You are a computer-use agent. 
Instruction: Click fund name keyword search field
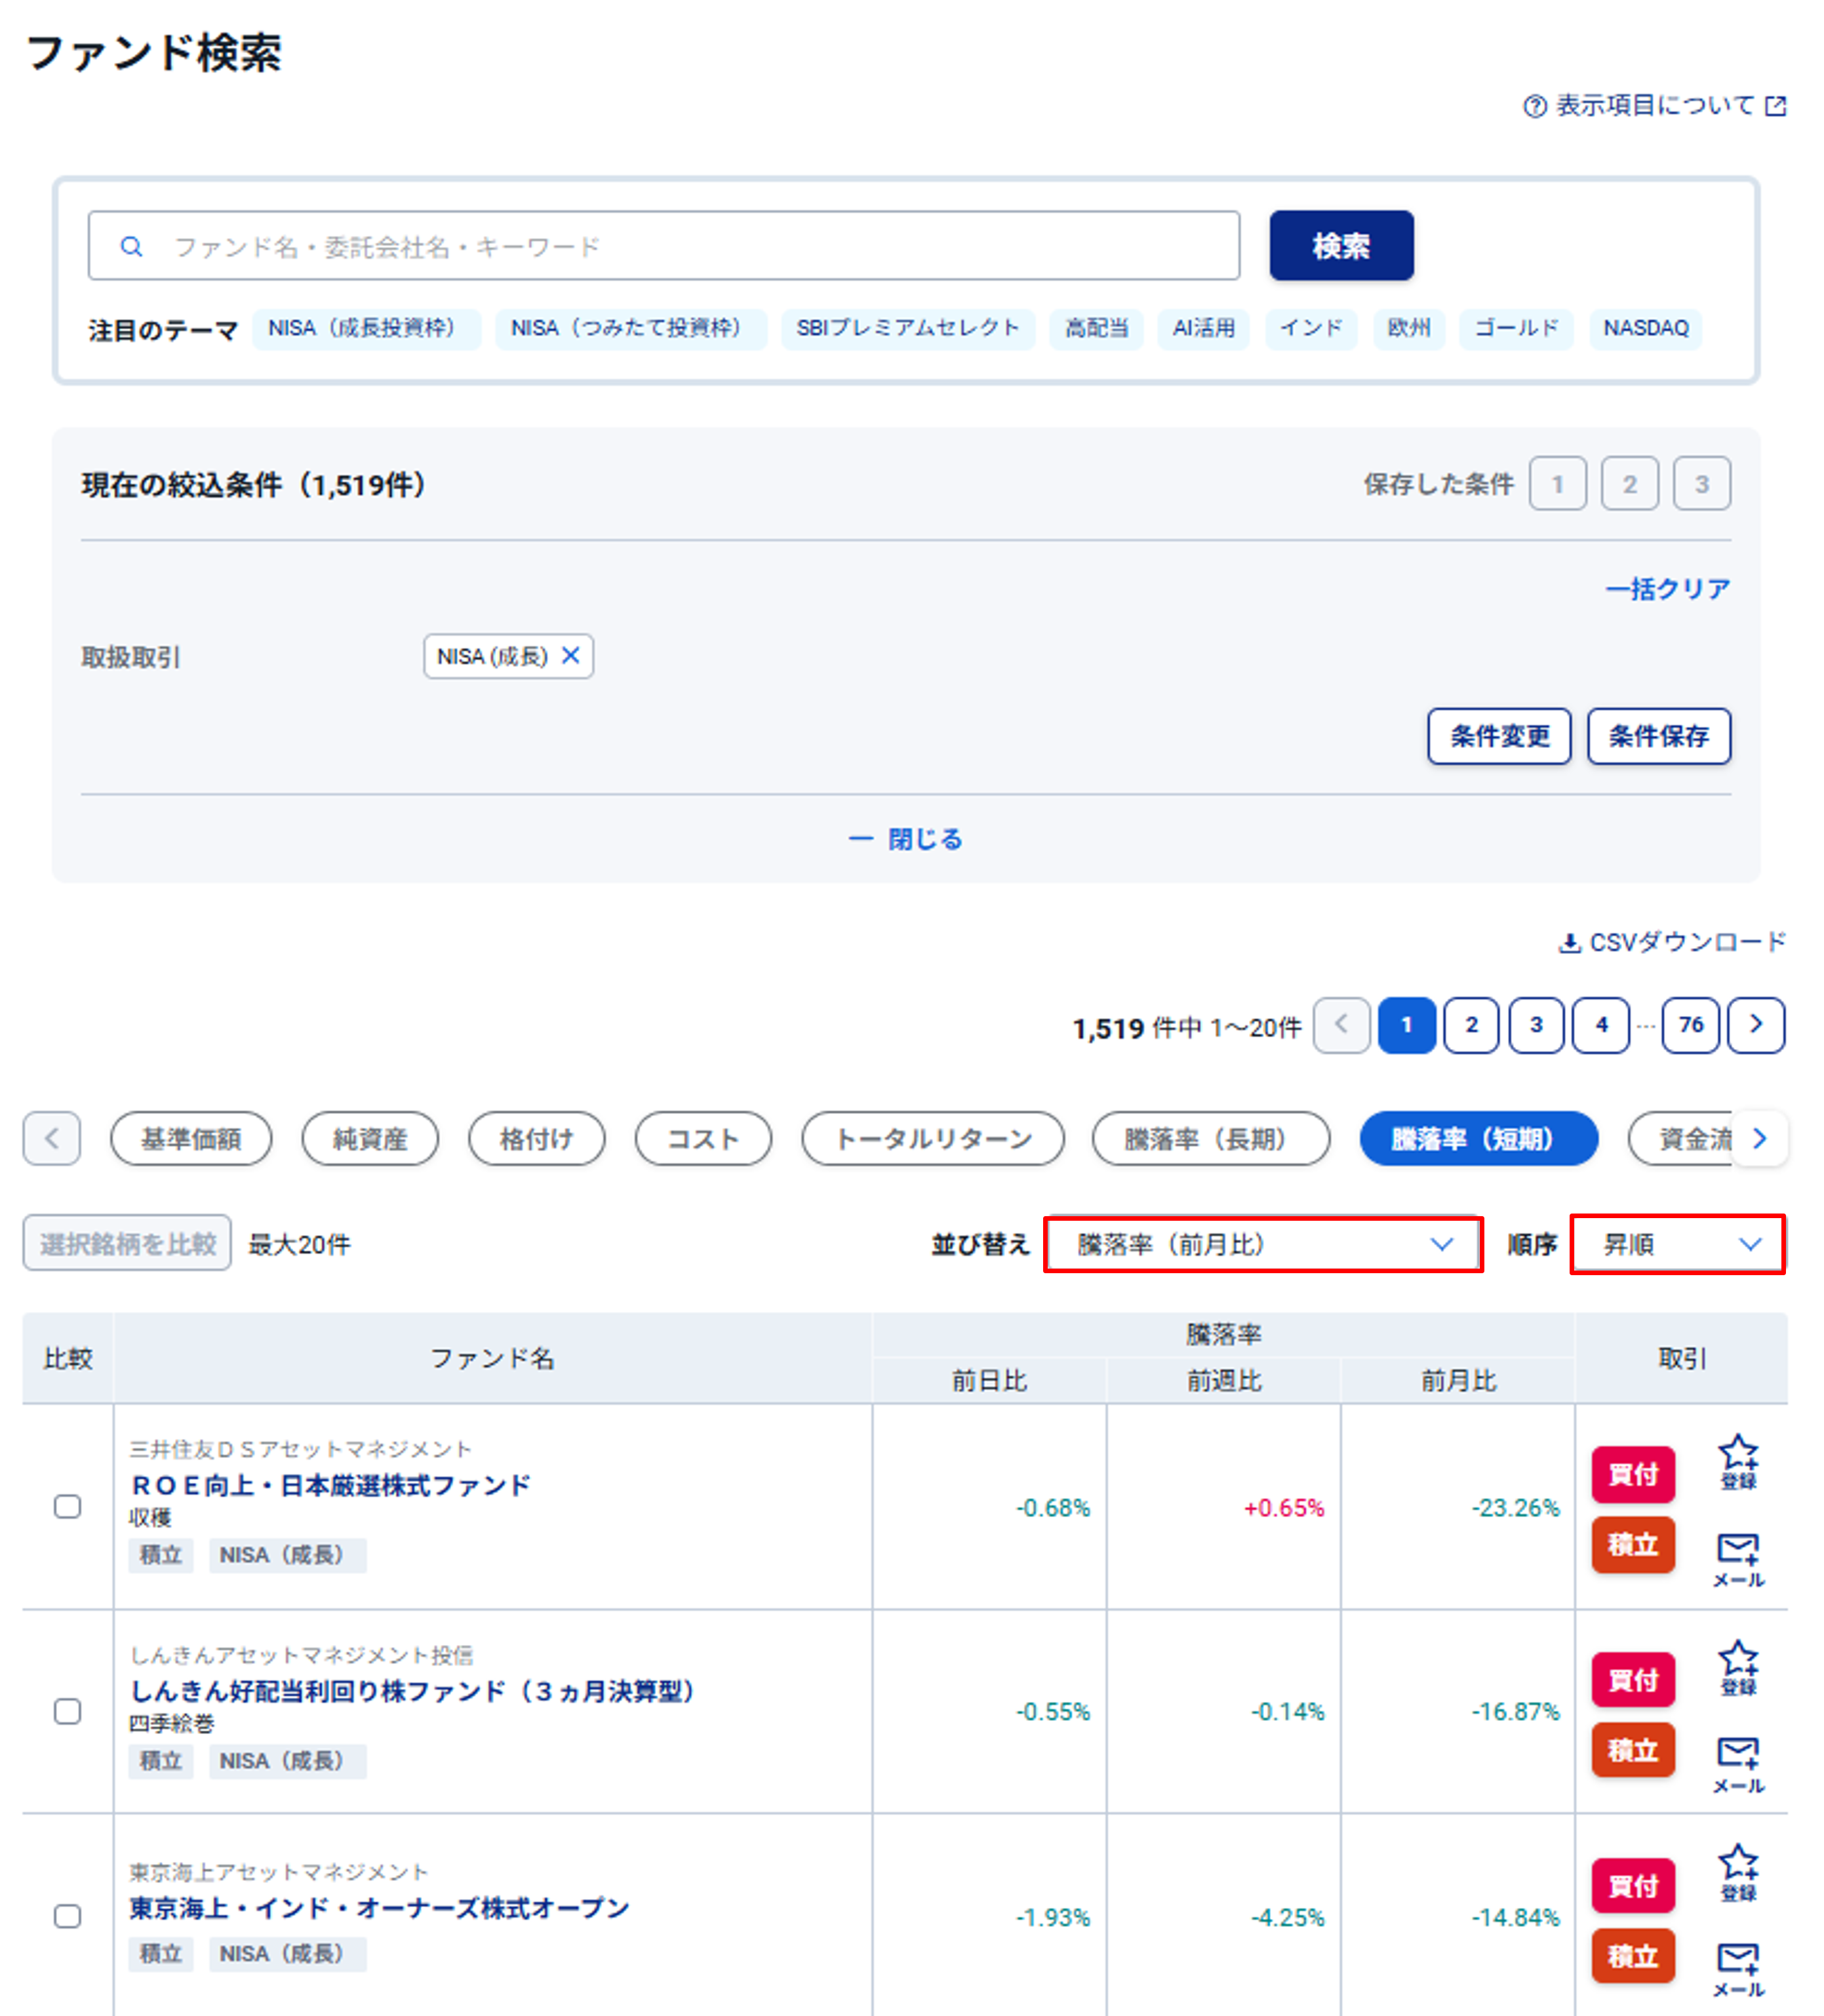pos(664,246)
